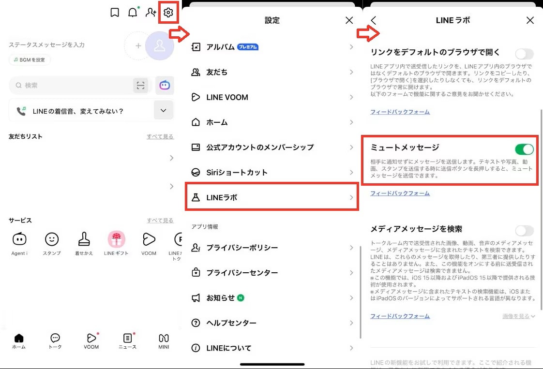Open 友だち settings row
543x369 pixels.
(272, 72)
